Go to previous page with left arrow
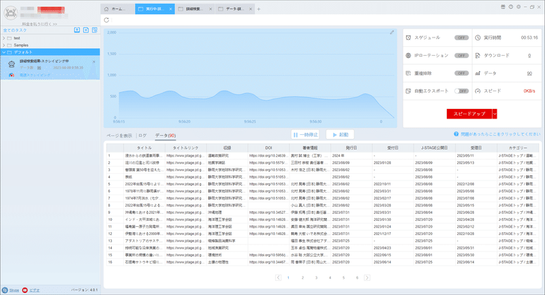The image size is (545, 295). (278, 277)
